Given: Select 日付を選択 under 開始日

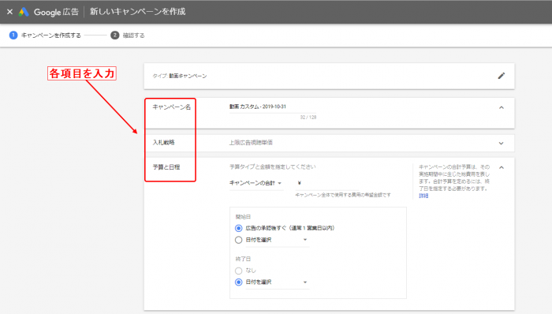Looking at the screenshot, I should (x=239, y=240).
